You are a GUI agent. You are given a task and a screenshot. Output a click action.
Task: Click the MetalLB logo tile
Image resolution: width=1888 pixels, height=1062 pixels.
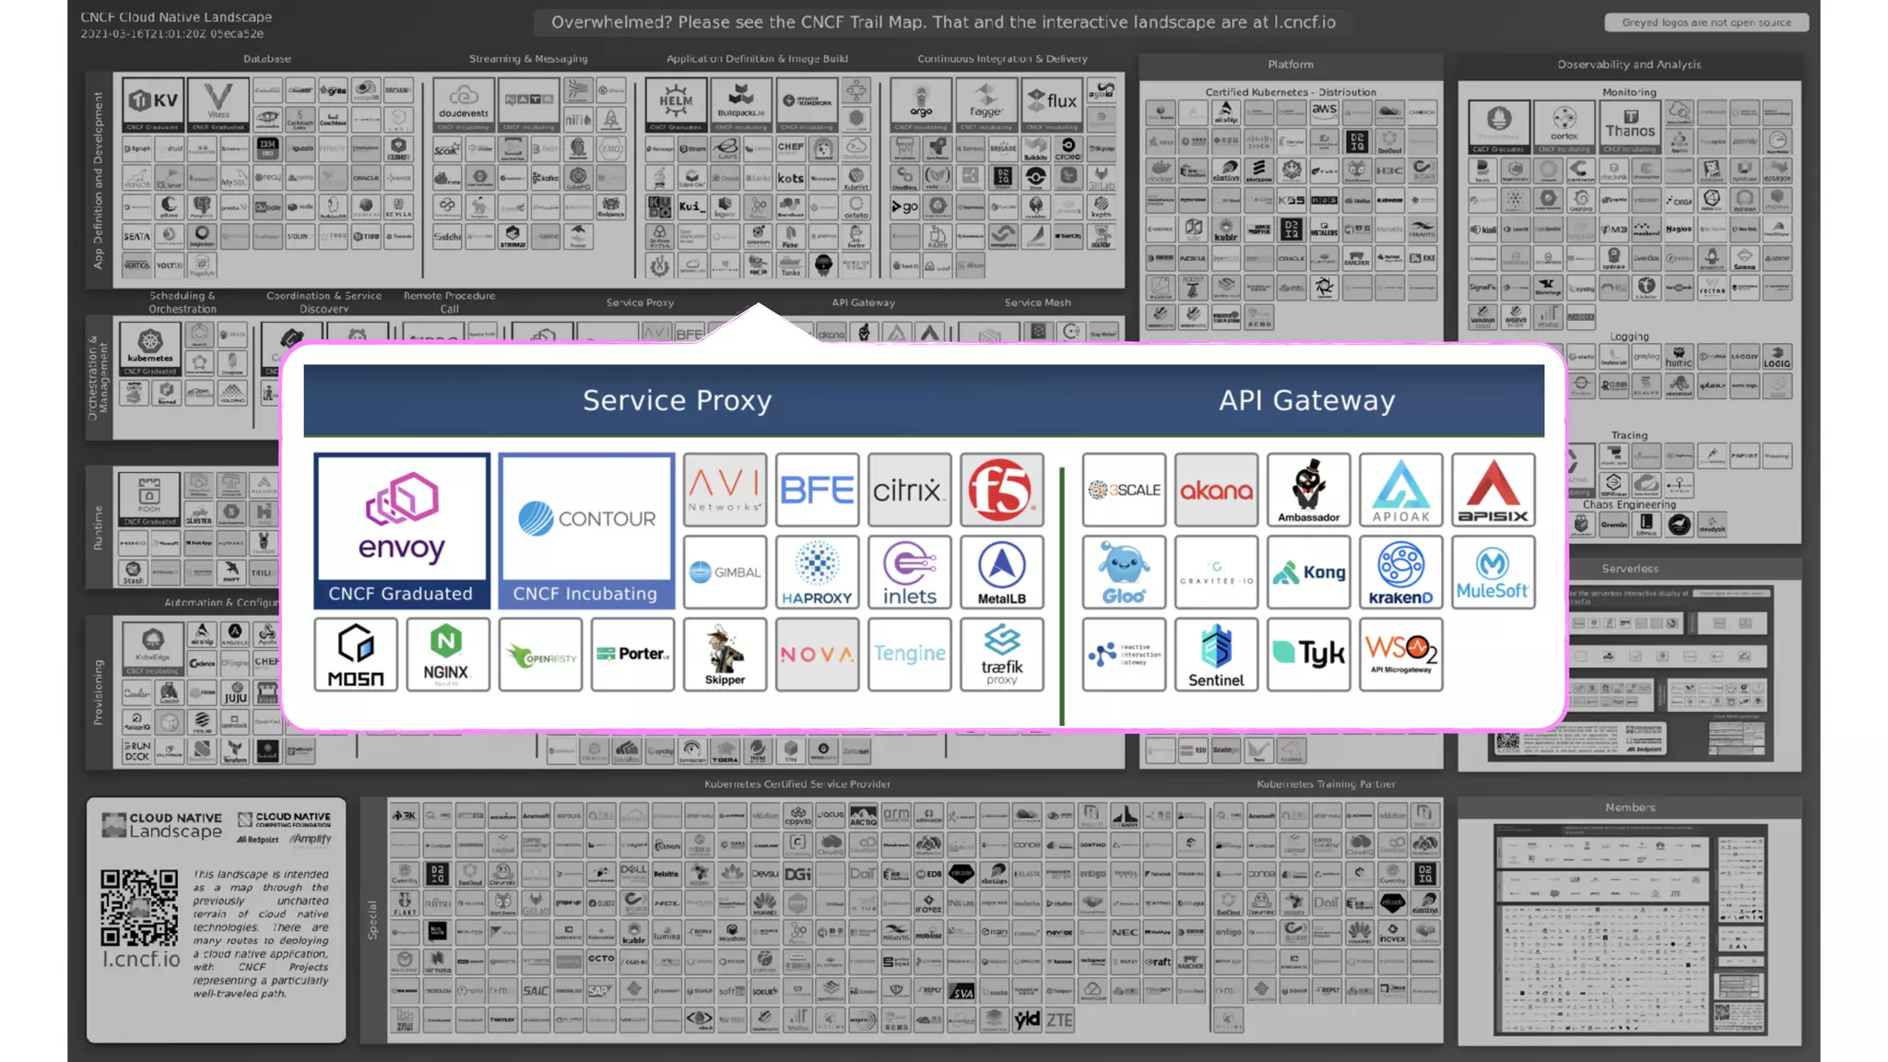(x=1001, y=572)
